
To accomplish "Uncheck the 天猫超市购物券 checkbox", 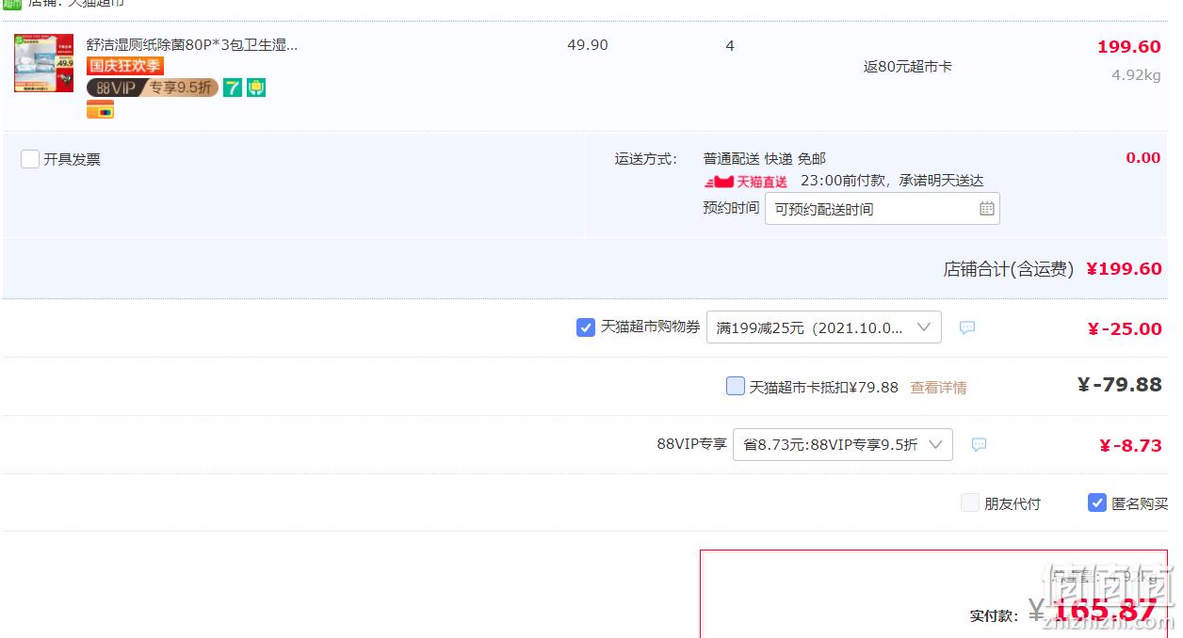I will click(x=586, y=327).
